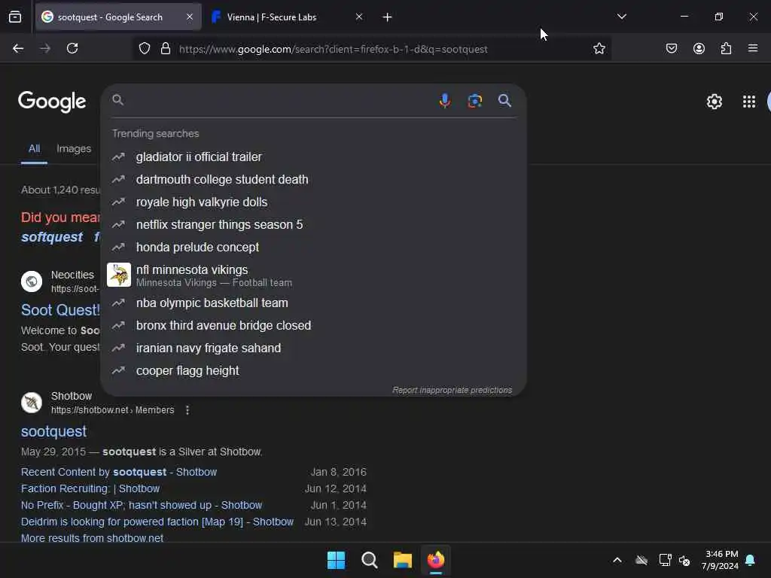Click the cloud sync-off tray icon
This screenshot has width=771, height=578.
click(x=641, y=560)
